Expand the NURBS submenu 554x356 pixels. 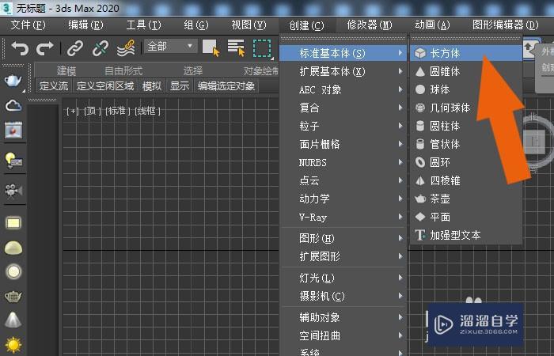(x=343, y=162)
